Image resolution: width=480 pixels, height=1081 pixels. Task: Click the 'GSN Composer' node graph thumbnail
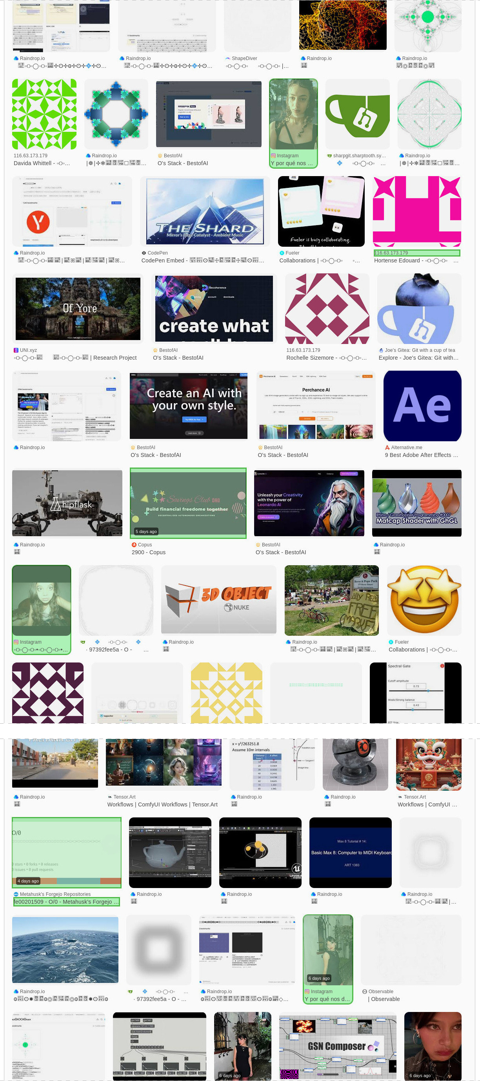click(337, 1046)
